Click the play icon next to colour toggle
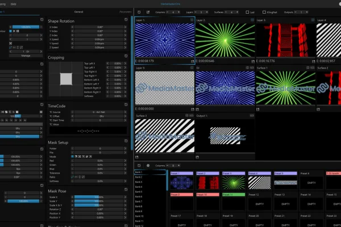 pos(14,31)
